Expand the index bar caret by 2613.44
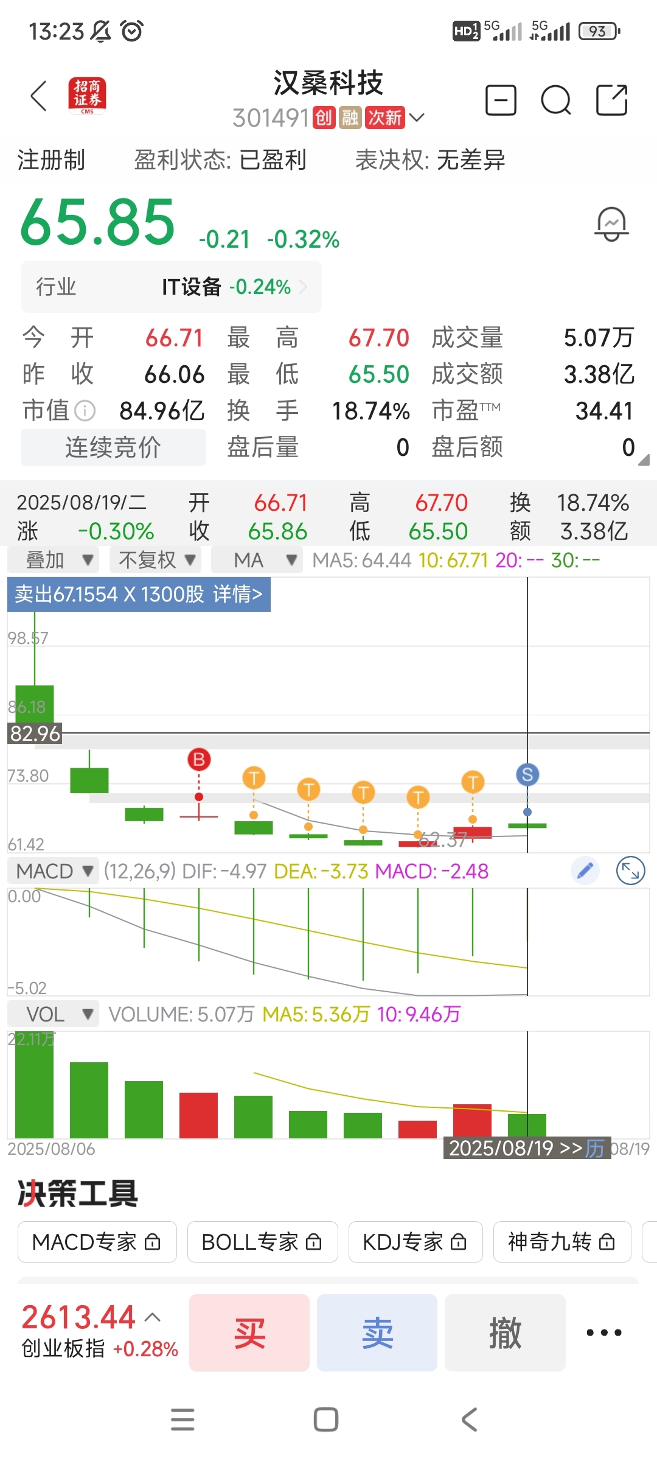The width and height of the screenshot is (657, 1461). point(153,1317)
